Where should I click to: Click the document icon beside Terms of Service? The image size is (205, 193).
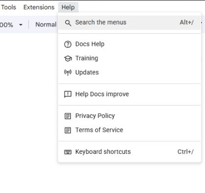pyautogui.click(x=68, y=130)
